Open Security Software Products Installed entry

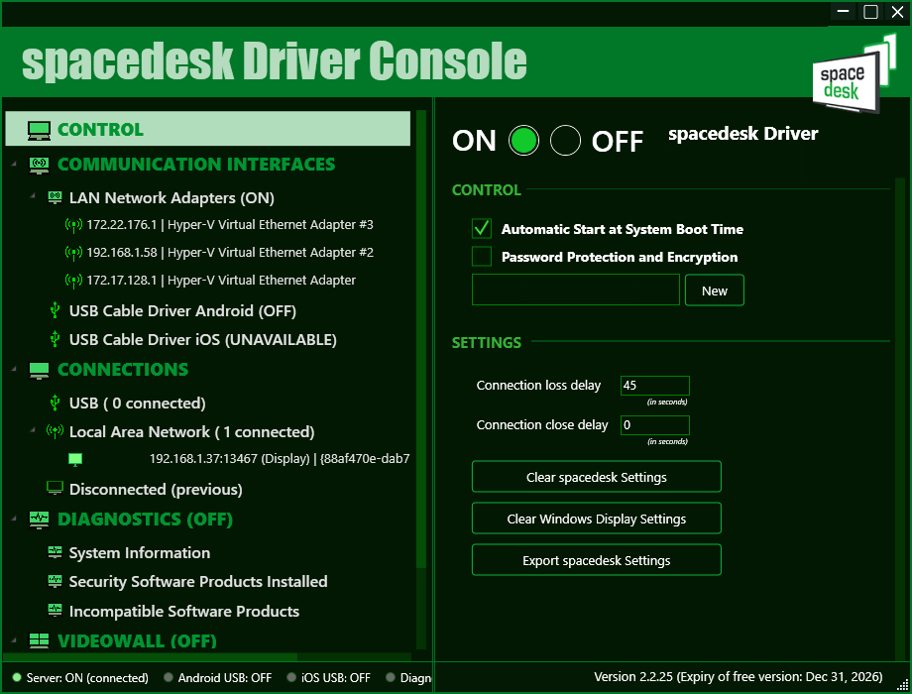[x=198, y=581]
